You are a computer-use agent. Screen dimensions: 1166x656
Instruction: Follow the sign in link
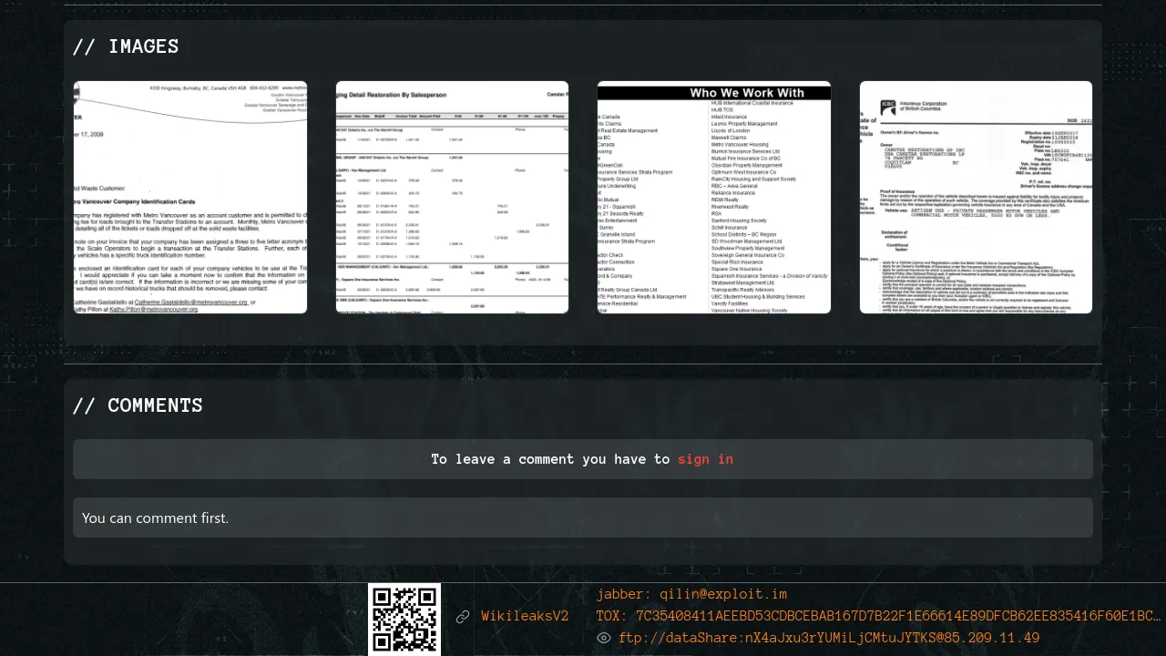click(705, 459)
